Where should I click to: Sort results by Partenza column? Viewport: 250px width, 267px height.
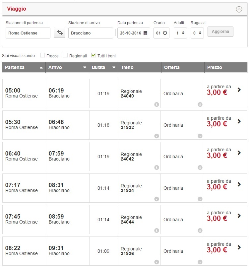click(x=24, y=67)
